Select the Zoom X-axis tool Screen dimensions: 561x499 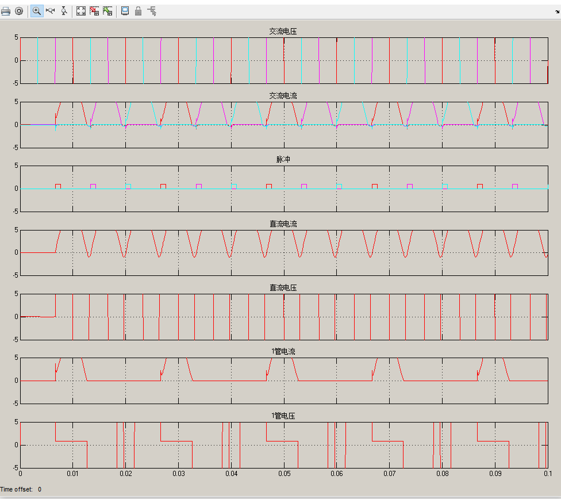tap(51, 11)
